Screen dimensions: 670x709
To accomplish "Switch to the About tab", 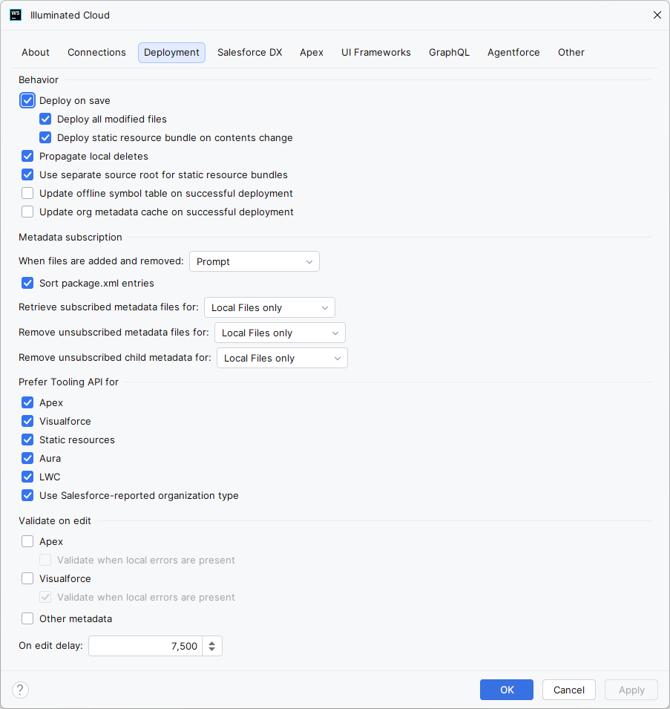I will coord(35,53).
